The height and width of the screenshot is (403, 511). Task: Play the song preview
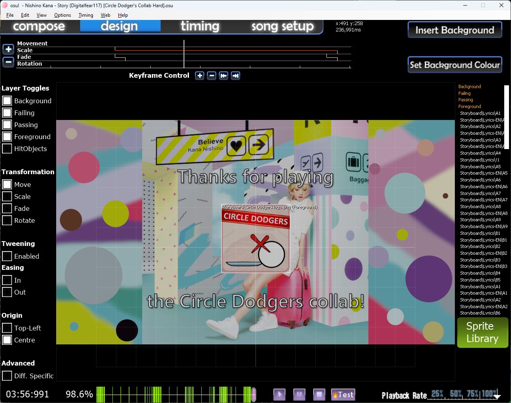click(279, 395)
